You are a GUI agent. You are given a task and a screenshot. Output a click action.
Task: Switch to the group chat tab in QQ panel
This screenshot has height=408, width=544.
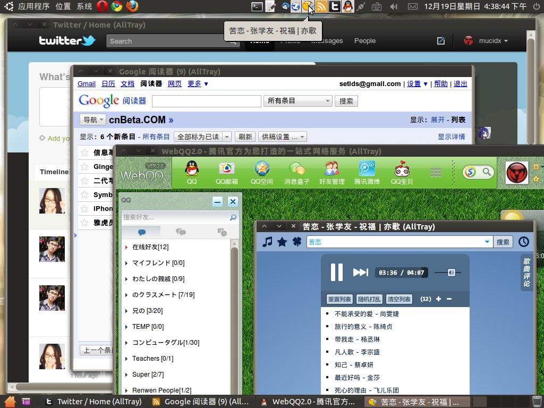click(181, 232)
